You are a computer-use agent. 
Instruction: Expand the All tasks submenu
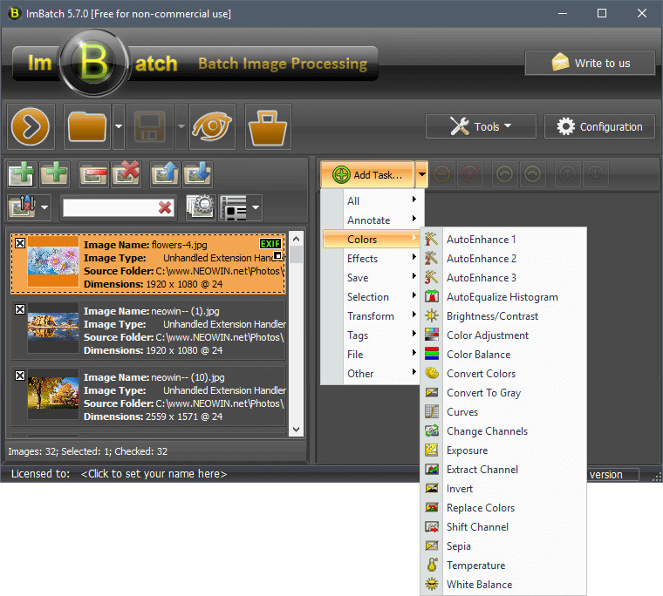(371, 200)
